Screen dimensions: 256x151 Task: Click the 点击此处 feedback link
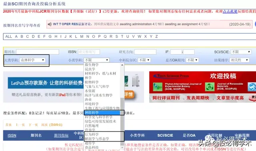[x=230, y=11]
